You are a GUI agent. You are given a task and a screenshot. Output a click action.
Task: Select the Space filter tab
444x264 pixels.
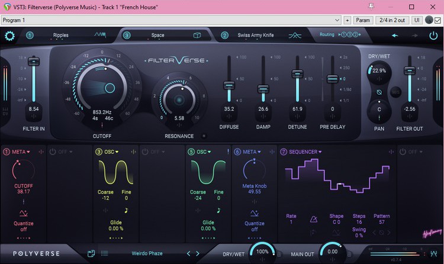tap(157, 35)
